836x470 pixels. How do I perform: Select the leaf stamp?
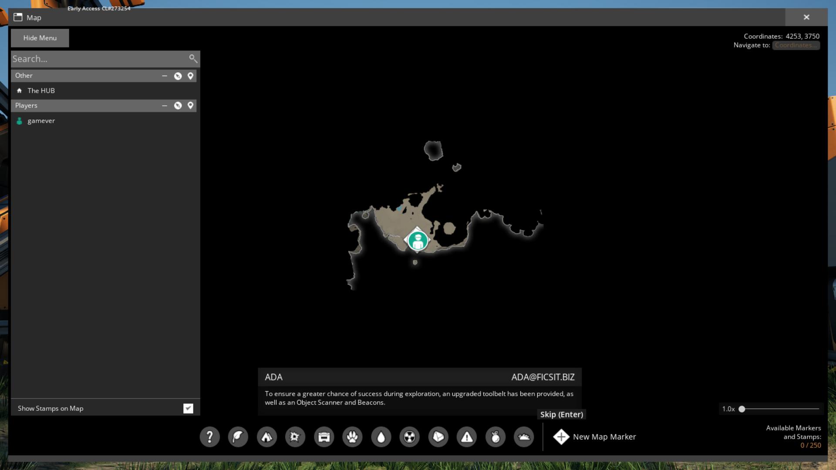click(238, 436)
